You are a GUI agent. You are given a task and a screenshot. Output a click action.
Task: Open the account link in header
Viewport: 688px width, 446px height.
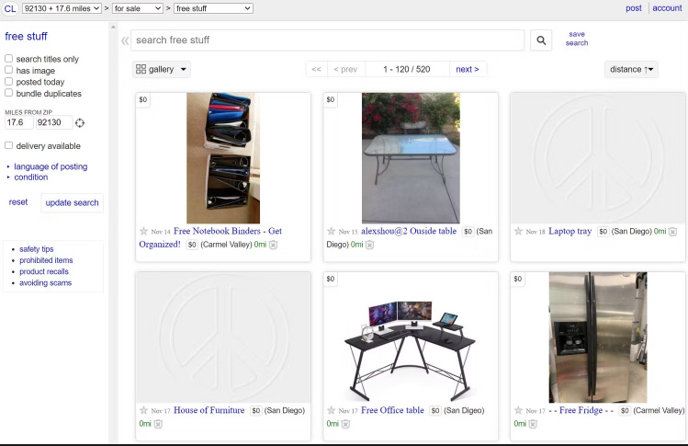(x=667, y=8)
